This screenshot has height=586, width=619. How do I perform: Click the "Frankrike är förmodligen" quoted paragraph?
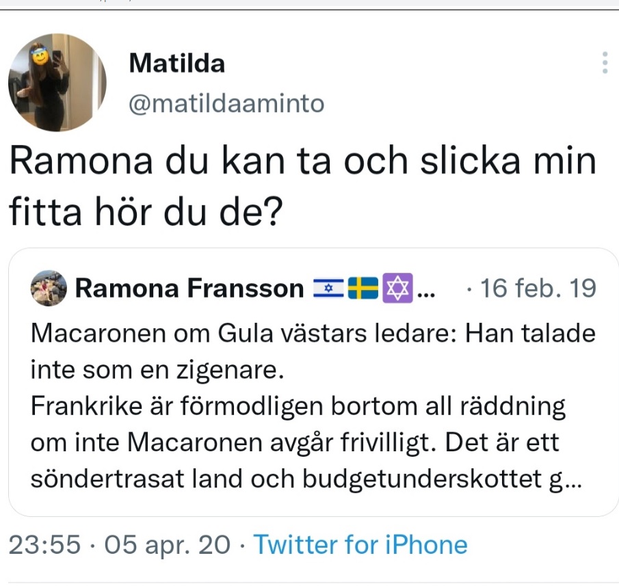tap(298, 407)
